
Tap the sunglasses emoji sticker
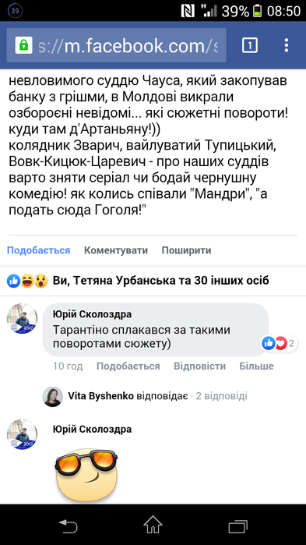tap(86, 475)
